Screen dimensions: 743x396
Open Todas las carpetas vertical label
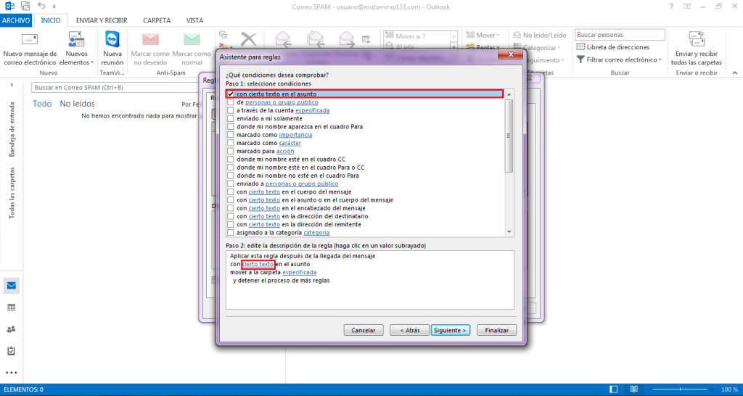12,193
